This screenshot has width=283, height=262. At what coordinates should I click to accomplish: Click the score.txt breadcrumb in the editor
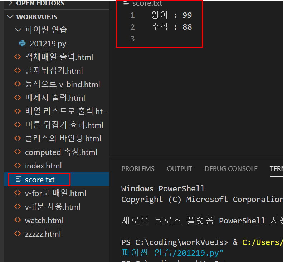point(147,4)
